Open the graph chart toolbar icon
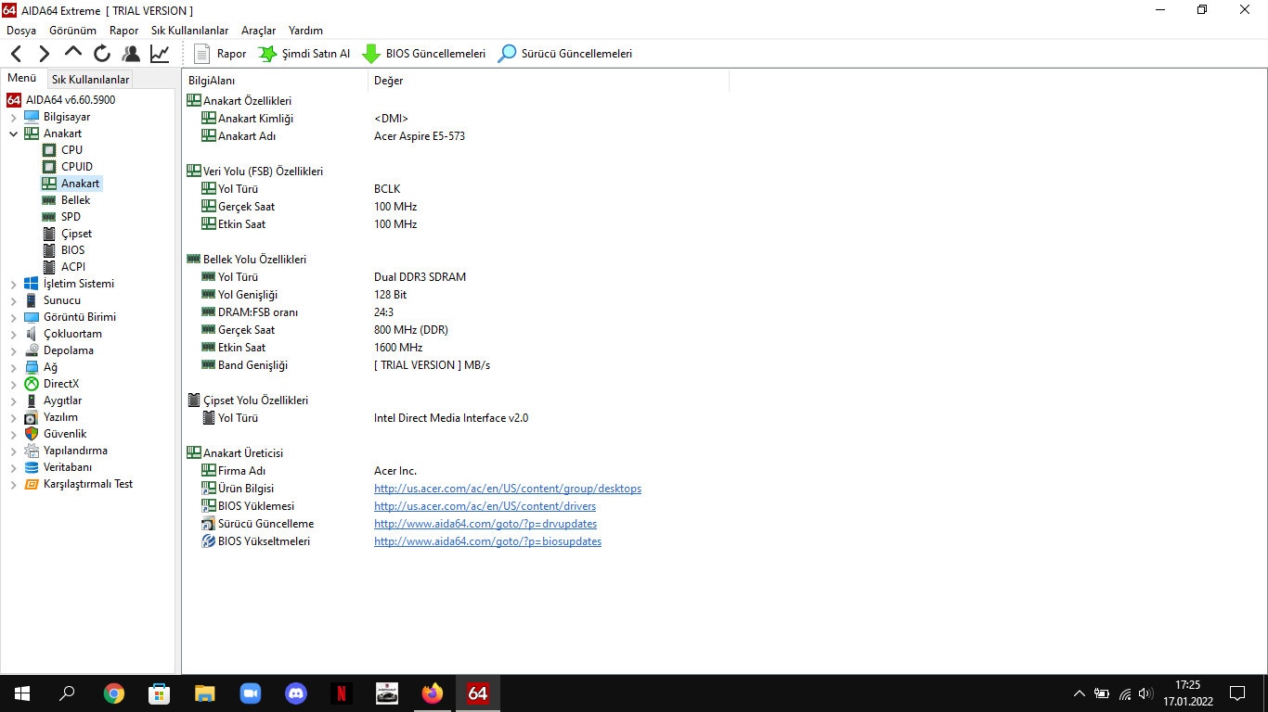This screenshot has width=1268, height=712. pyautogui.click(x=161, y=54)
